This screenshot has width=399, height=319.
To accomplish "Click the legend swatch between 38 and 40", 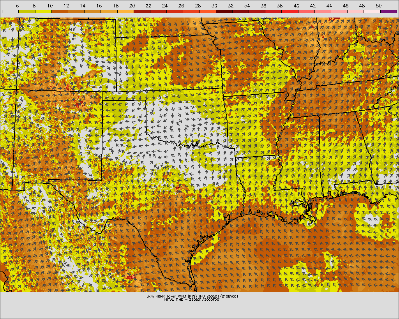I will click(290, 11).
